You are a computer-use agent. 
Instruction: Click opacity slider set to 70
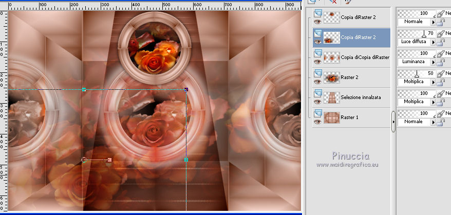pyautogui.click(x=417, y=34)
